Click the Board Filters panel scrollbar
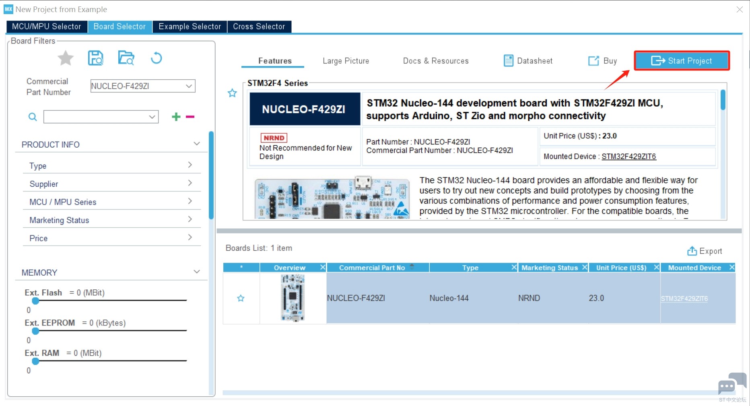This screenshot has height=406, width=750. pos(211,175)
